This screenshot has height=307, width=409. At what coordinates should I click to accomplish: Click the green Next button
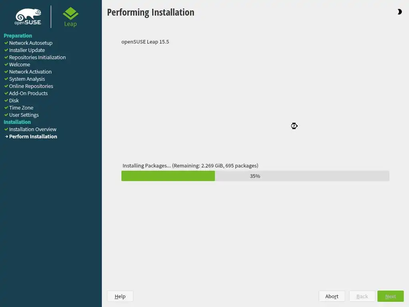pyautogui.click(x=391, y=296)
